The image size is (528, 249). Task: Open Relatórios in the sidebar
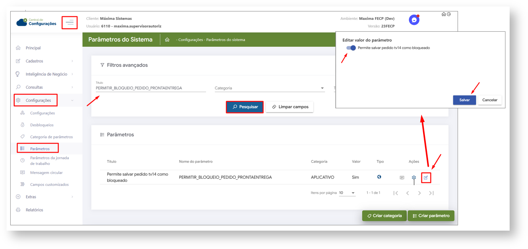pyautogui.click(x=34, y=210)
